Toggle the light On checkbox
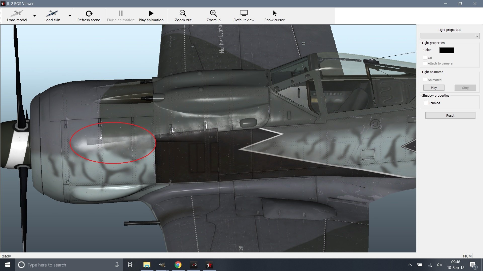 pos(425,58)
